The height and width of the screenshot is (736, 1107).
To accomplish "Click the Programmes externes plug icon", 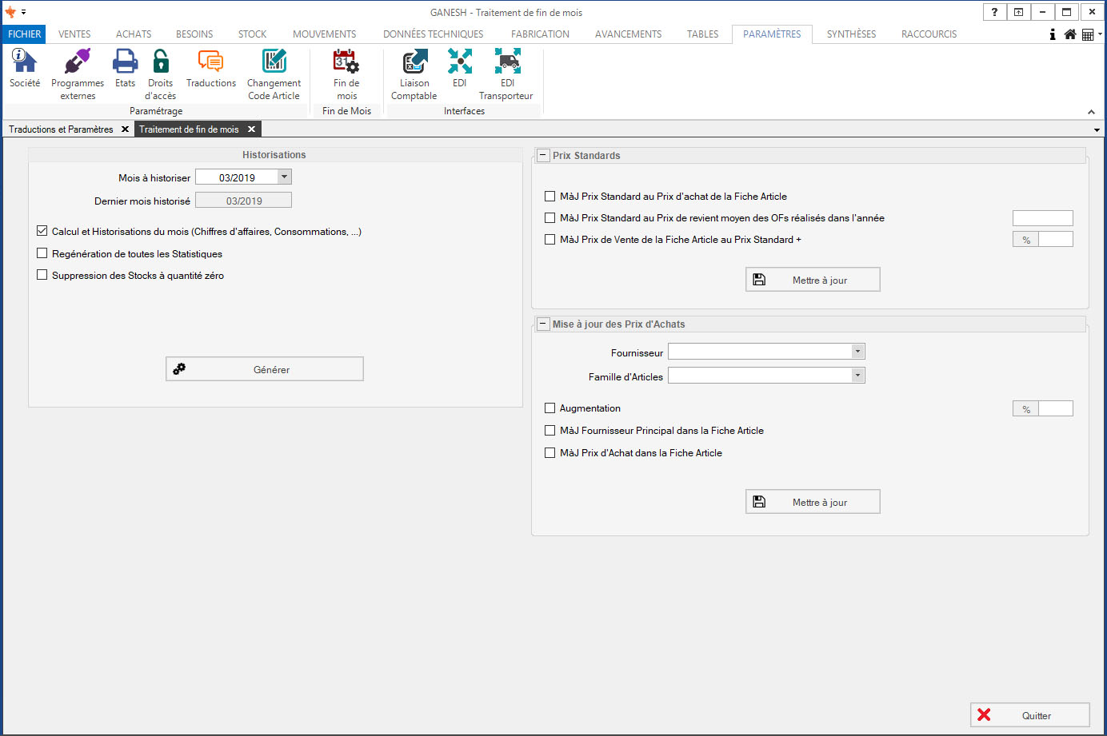I will [78, 62].
